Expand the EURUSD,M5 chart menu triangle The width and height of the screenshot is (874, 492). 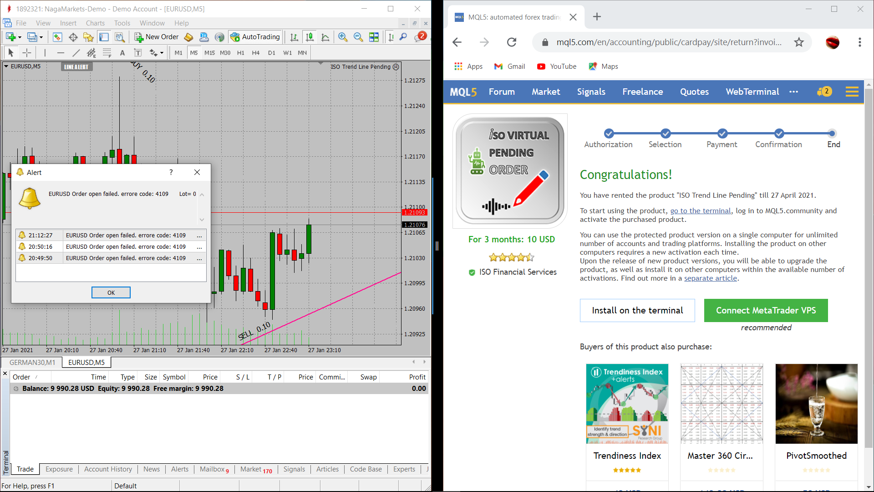6,66
